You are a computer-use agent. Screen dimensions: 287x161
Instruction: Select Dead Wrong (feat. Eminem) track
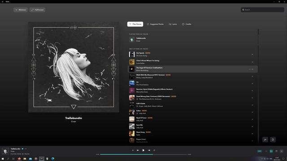pos(192,97)
